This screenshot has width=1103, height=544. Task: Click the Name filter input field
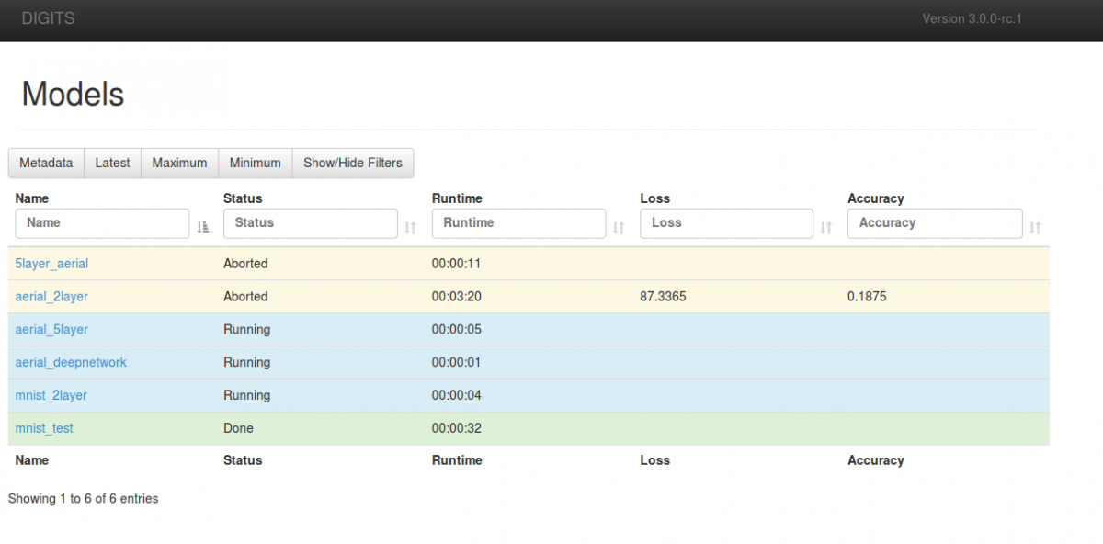(x=103, y=223)
